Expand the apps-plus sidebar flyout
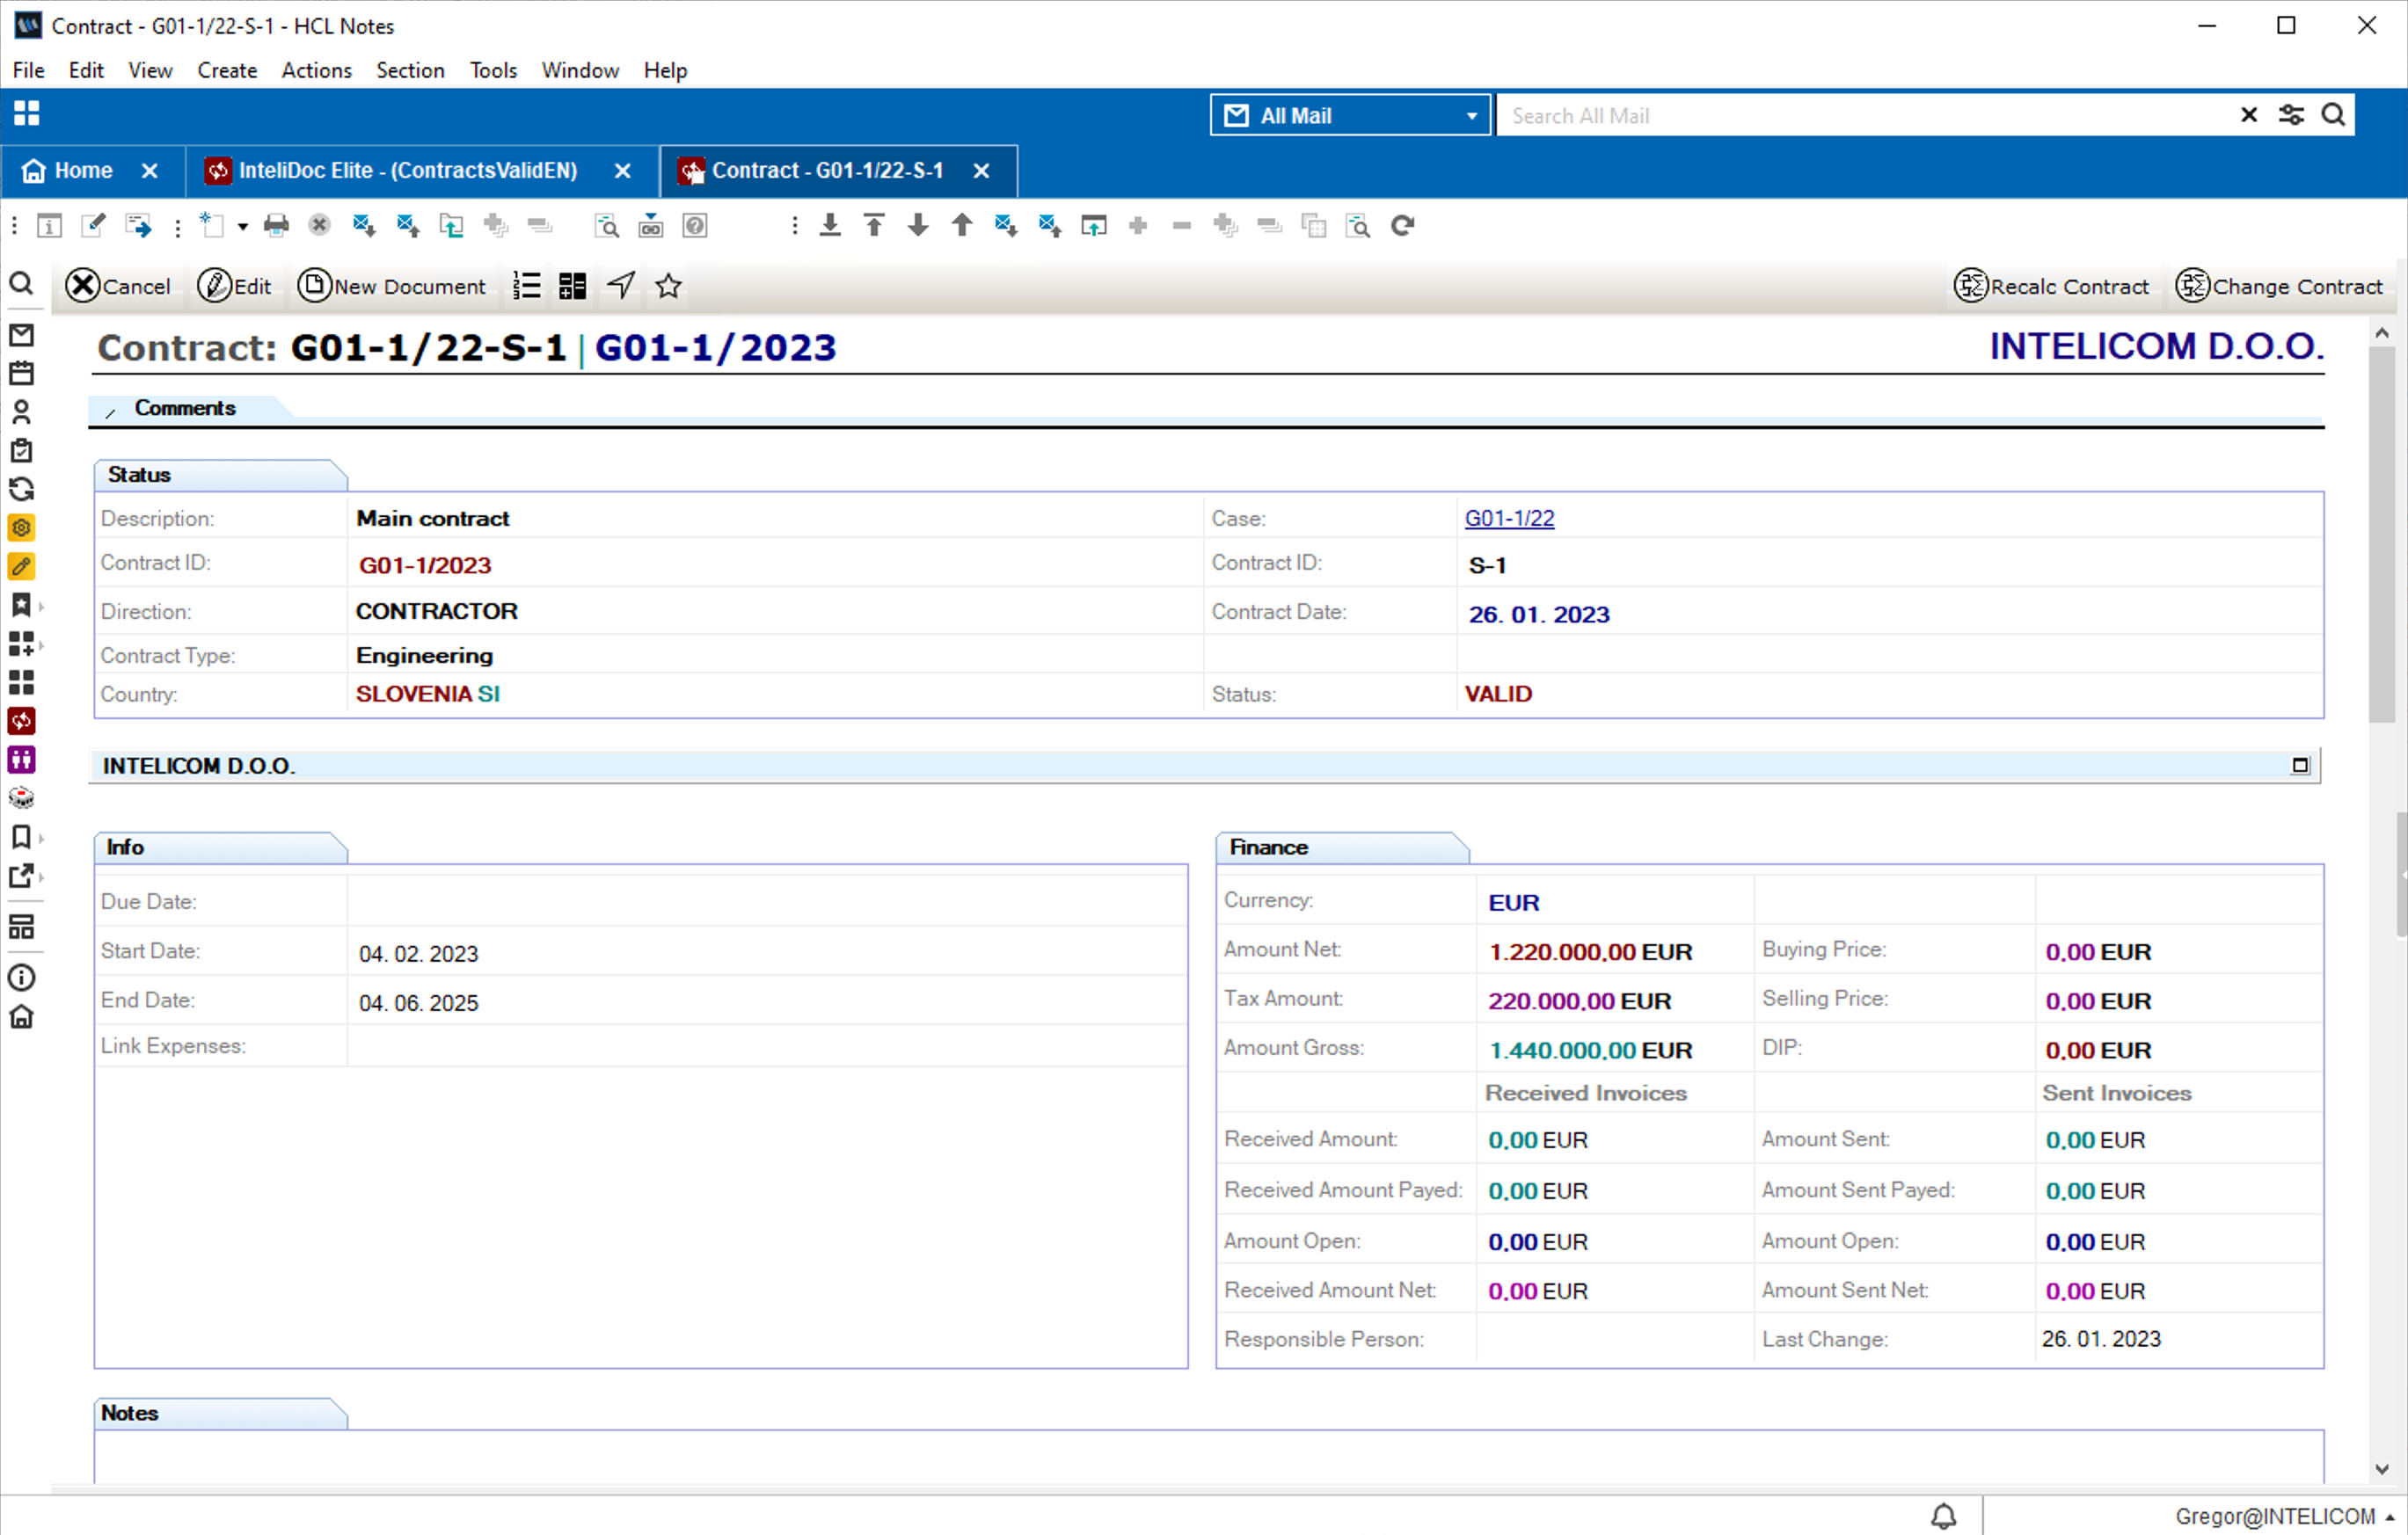The width and height of the screenshot is (2408, 1535). [41, 644]
